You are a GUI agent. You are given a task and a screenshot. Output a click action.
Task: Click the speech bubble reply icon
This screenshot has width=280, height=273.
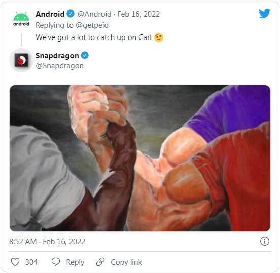click(56, 262)
